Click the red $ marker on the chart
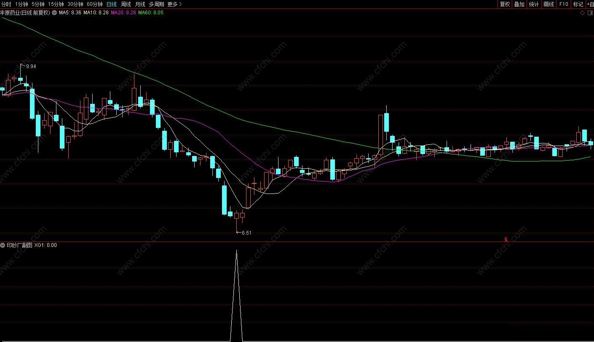The image size is (594, 342). 506,239
